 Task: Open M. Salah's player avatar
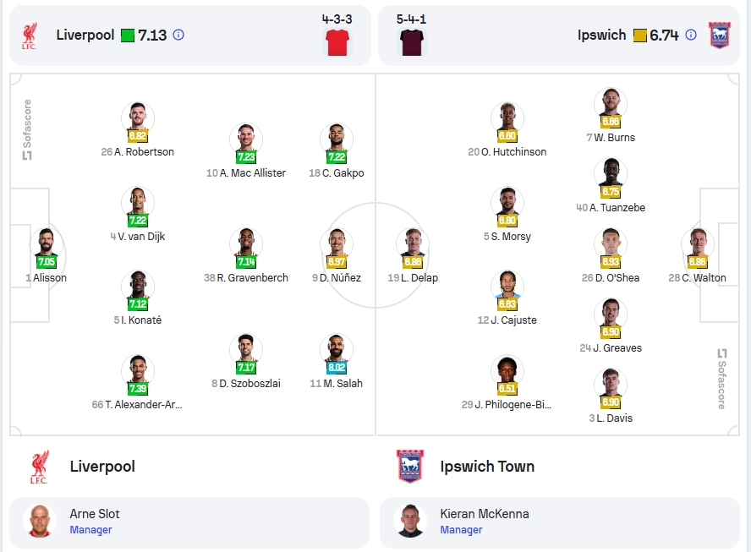(x=337, y=351)
